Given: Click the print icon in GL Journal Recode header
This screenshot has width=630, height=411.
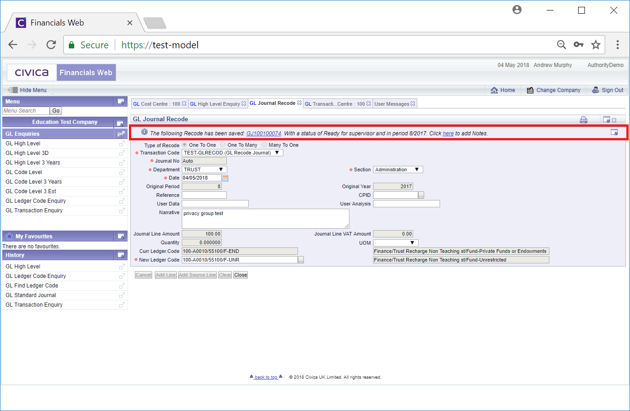Looking at the screenshot, I should click(x=584, y=120).
